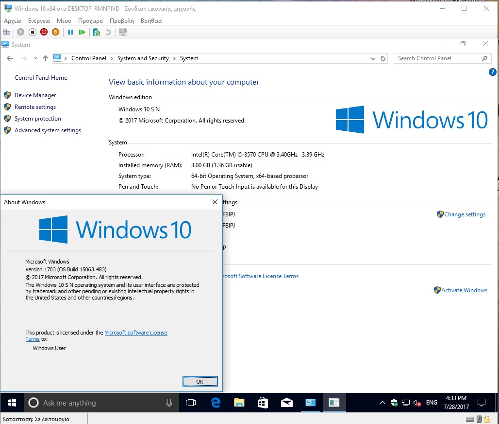Click the red Shut Down VM icon
The image size is (499, 424).
44,32
